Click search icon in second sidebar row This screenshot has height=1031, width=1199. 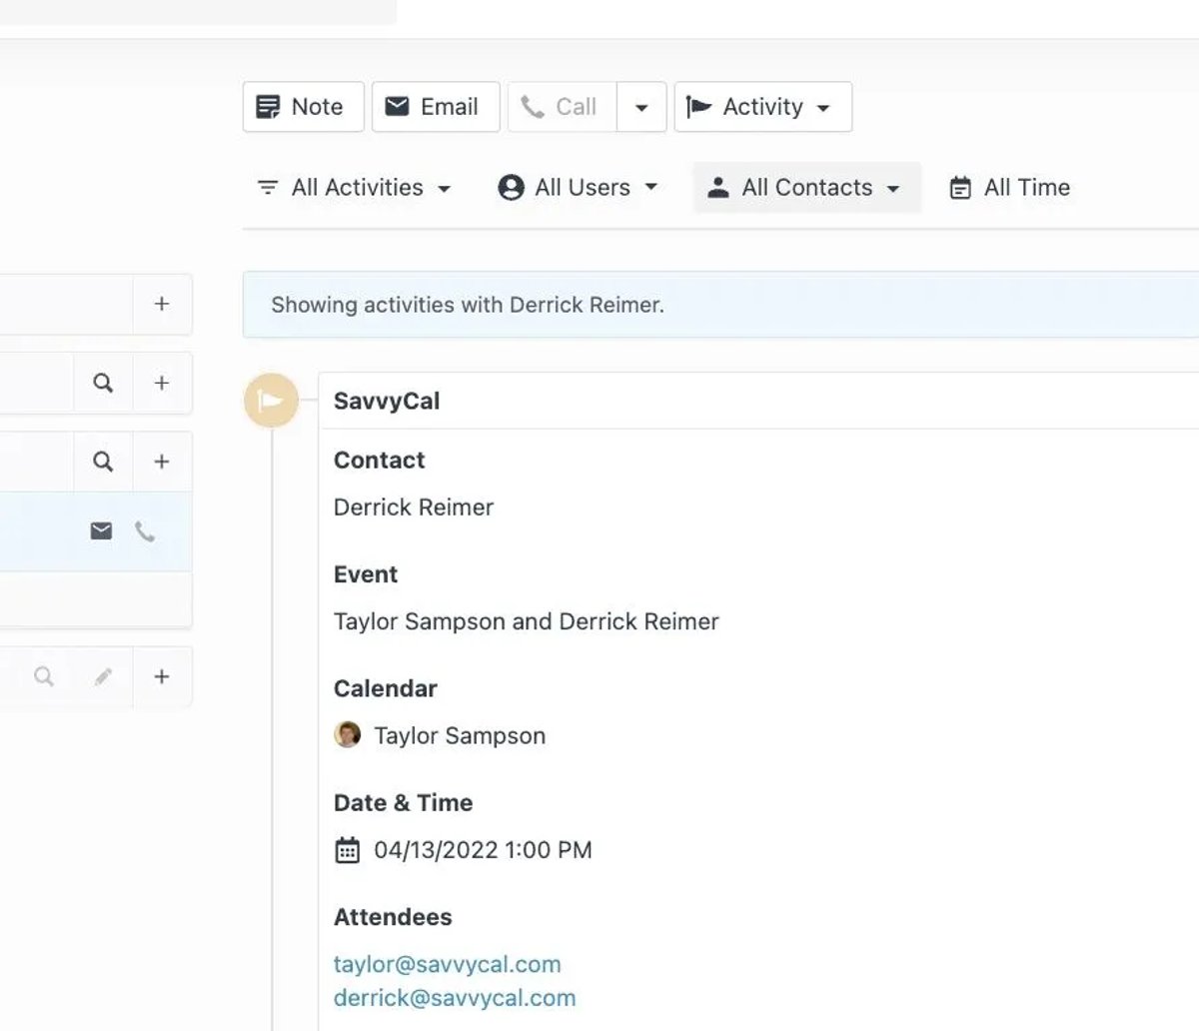click(103, 383)
